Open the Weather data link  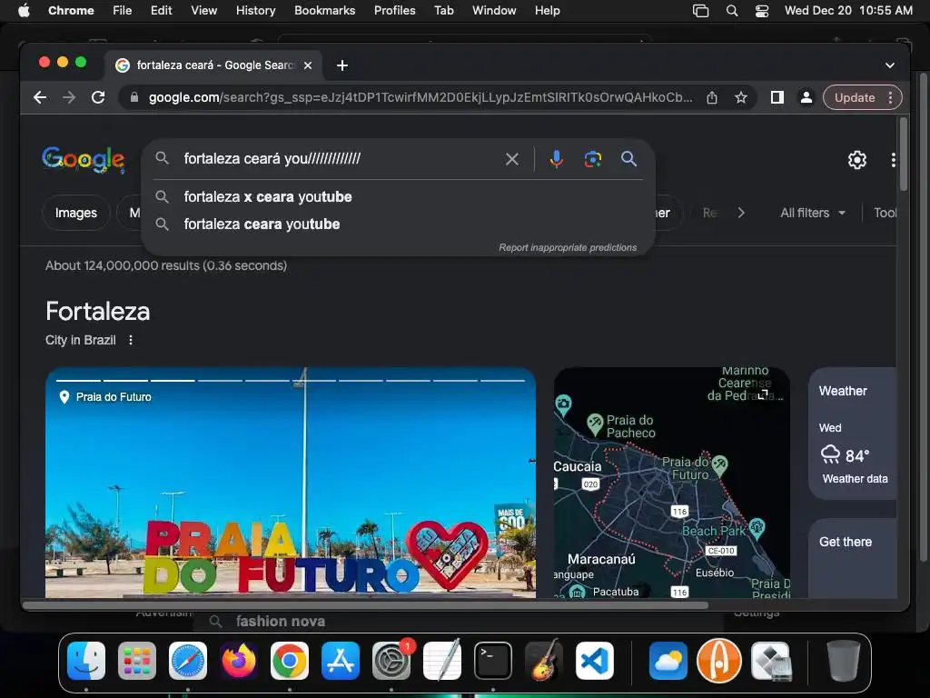(855, 478)
